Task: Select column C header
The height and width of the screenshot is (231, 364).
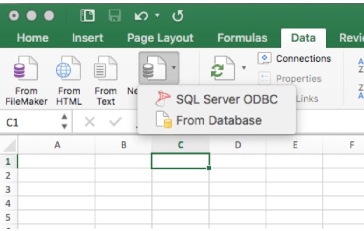Action: tap(180, 145)
